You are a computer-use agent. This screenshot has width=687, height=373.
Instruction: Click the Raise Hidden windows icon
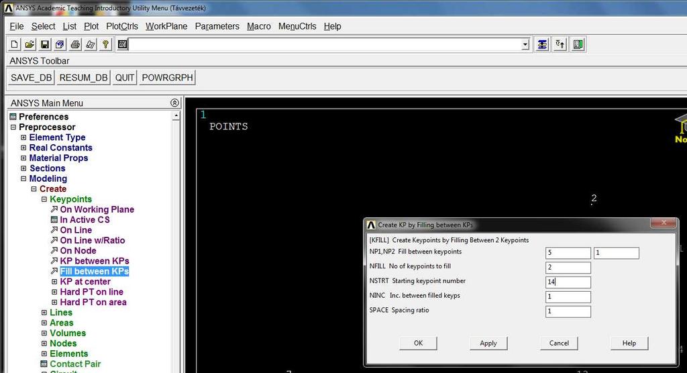(x=542, y=44)
